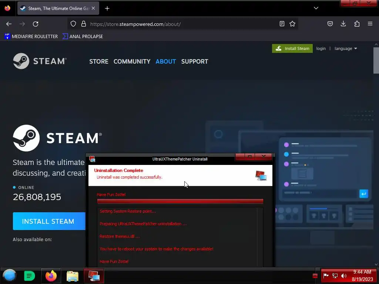Open the tracking protection shield icon

click(73, 24)
